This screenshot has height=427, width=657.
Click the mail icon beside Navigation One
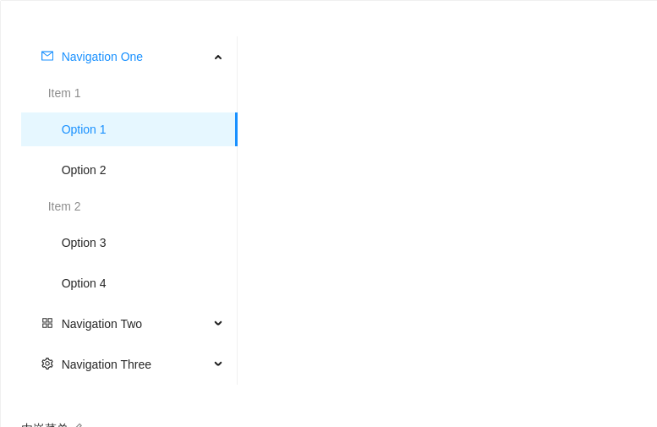tap(47, 56)
